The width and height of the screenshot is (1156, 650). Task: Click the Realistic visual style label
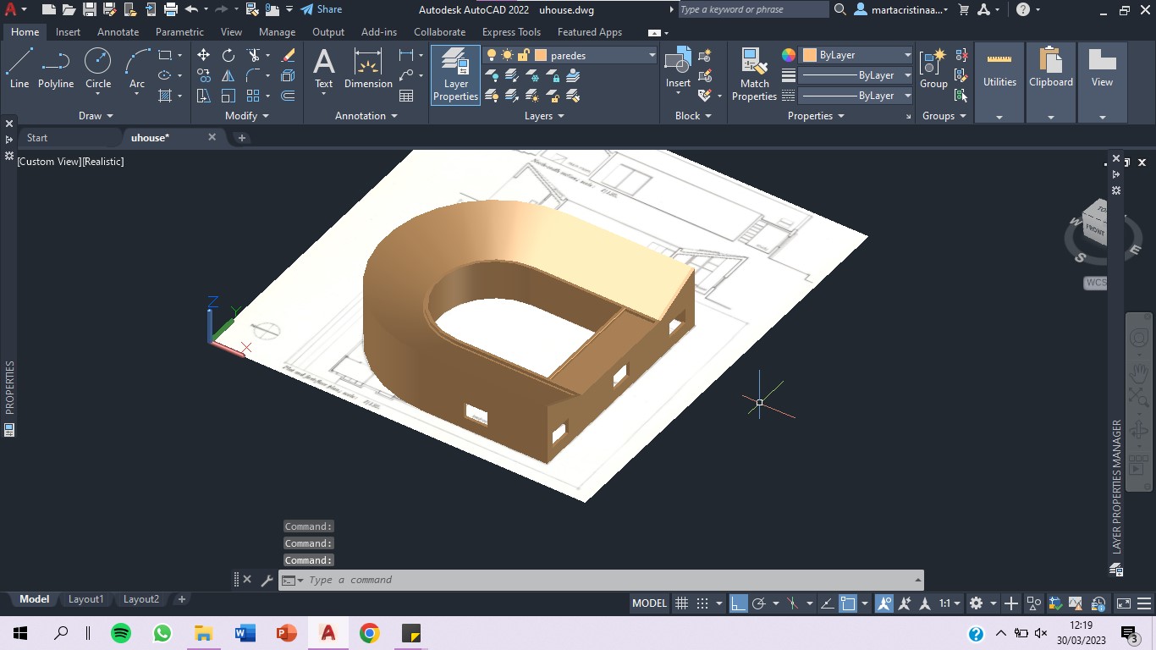click(102, 161)
